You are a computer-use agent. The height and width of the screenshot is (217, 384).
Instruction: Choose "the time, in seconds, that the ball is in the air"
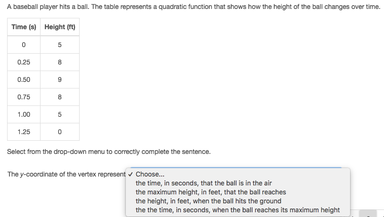pyautogui.click(x=238, y=183)
